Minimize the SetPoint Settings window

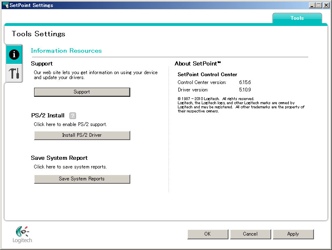coord(312,5)
